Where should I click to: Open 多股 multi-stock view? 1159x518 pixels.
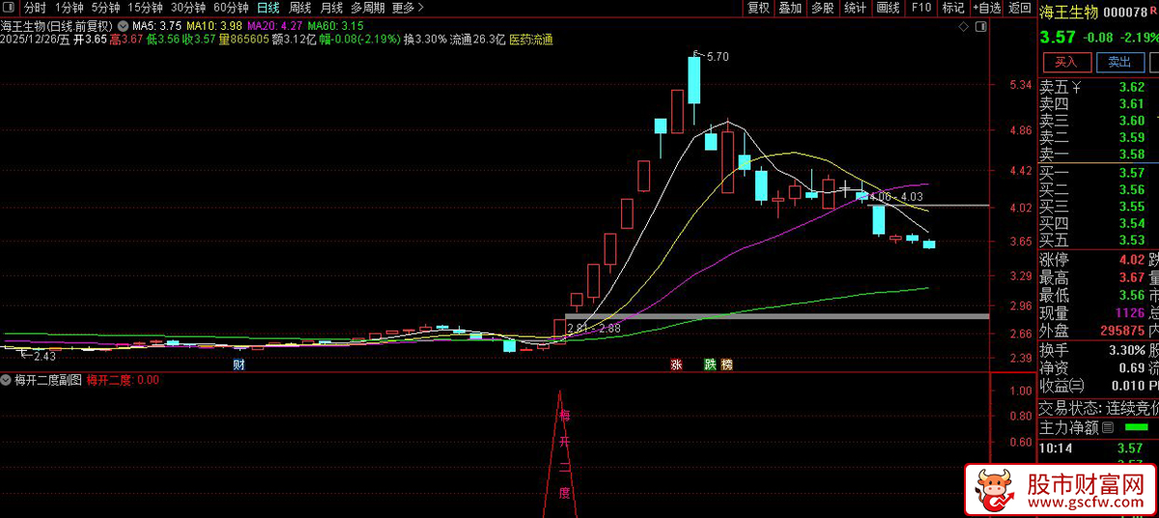click(x=822, y=8)
